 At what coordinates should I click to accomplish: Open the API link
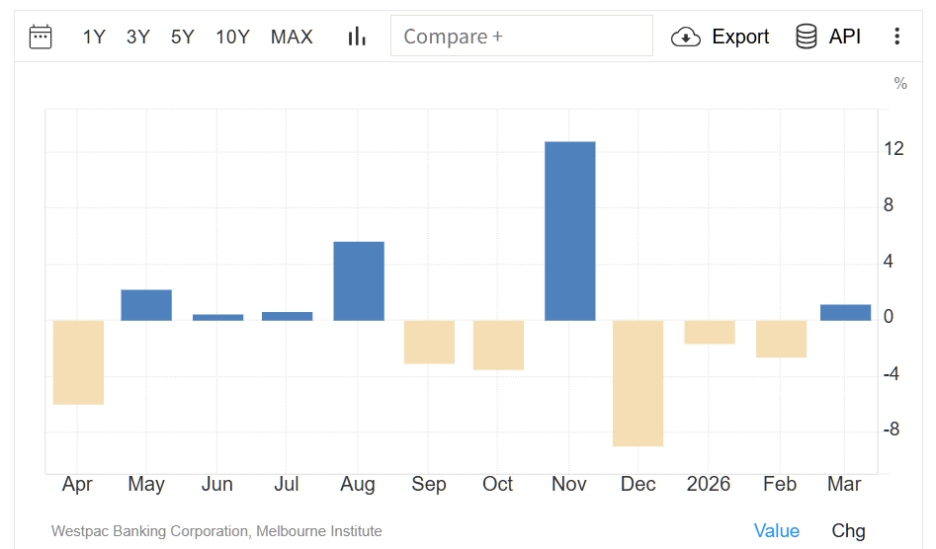pyautogui.click(x=845, y=37)
